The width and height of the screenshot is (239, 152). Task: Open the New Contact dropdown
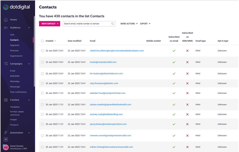tap(49, 24)
